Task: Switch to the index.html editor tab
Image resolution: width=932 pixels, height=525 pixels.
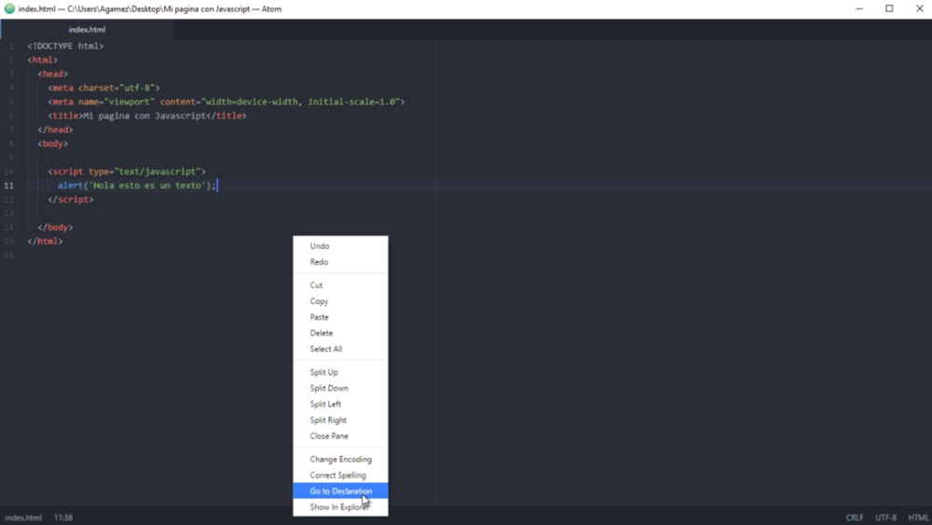Action: 87,29
